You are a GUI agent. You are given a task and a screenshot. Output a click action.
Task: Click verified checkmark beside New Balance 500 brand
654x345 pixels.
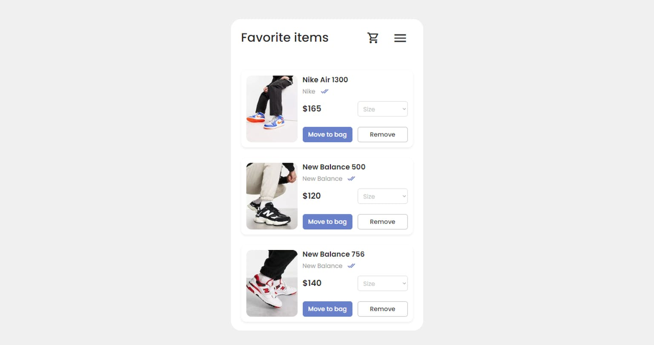point(351,178)
